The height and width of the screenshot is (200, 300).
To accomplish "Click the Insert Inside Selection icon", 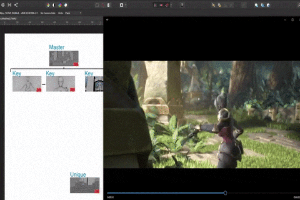I will click(x=268, y=5).
